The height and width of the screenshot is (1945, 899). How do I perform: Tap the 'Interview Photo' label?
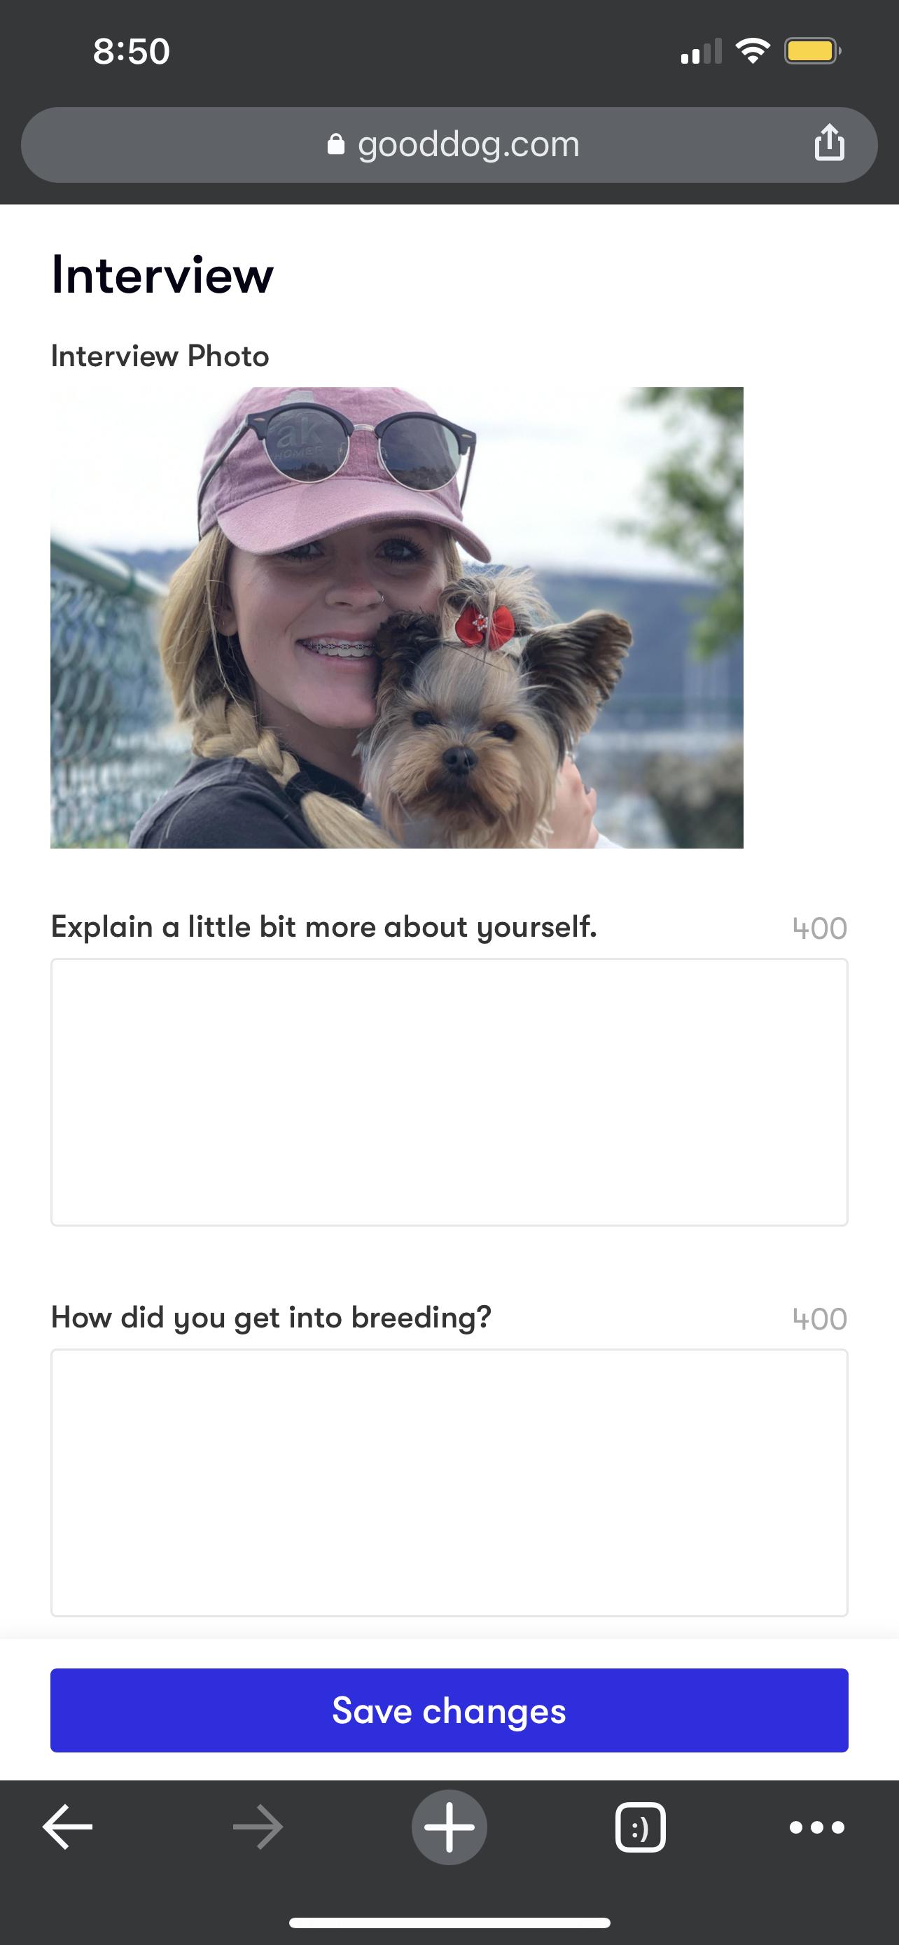coord(160,356)
